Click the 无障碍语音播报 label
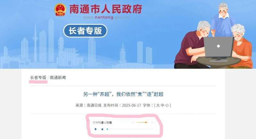The height and width of the screenshot is (139, 256). pyautogui.click(x=102, y=122)
